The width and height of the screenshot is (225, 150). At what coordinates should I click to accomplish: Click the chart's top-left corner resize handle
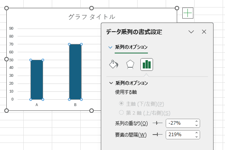click(6, 8)
